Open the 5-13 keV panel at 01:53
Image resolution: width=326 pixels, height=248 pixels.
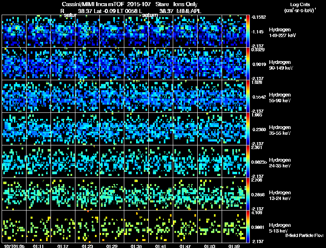209,226
